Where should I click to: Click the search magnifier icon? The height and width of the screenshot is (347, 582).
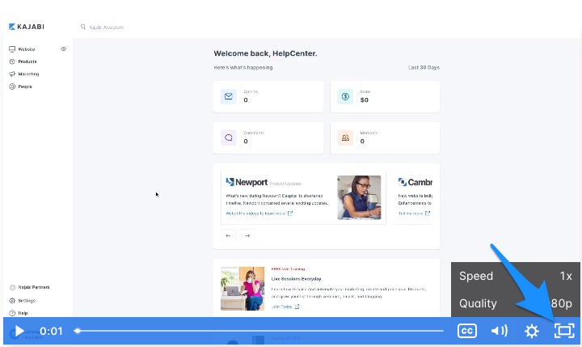pos(83,28)
